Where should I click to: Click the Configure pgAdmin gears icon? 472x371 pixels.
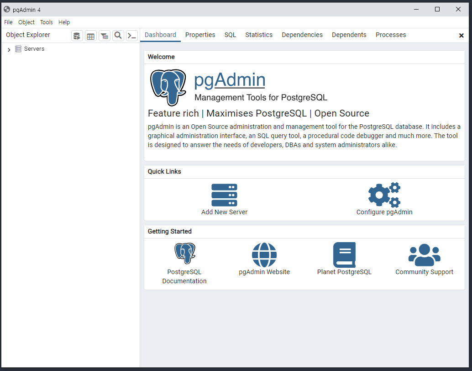click(384, 195)
